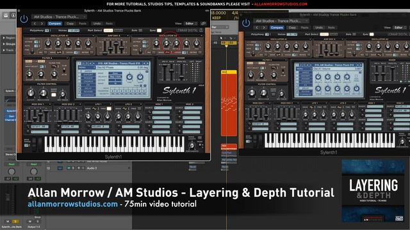Click LFO 1 Rate knob in left window
This screenshot has height=230, width=410.
point(88,116)
